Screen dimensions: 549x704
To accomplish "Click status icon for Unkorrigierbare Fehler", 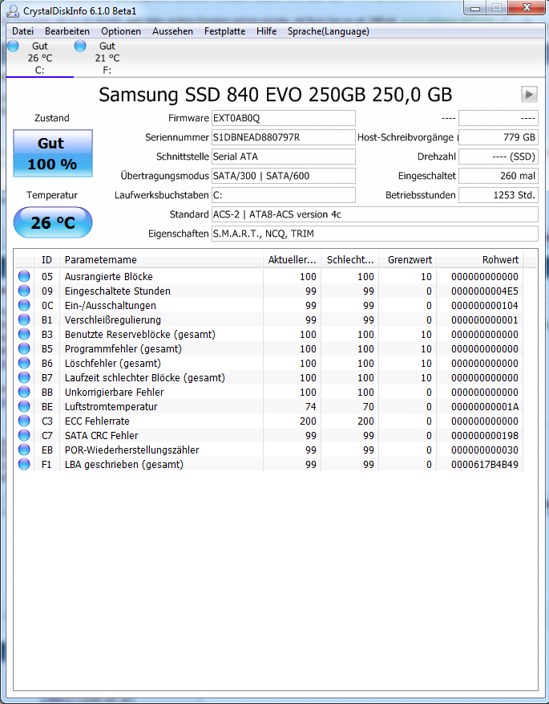I will (x=24, y=392).
